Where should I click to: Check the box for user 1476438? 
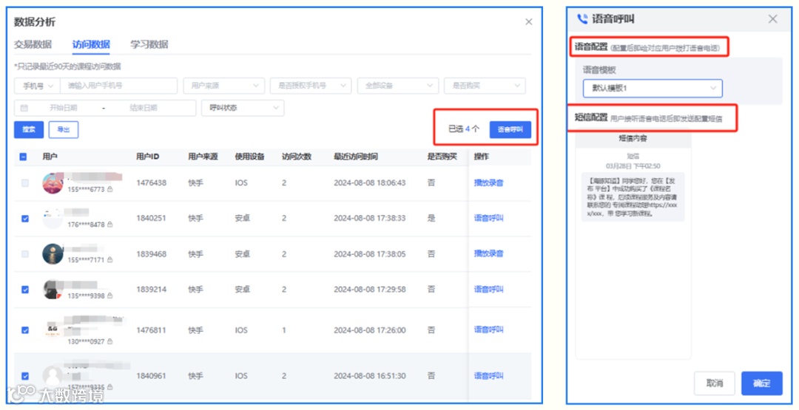click(25, 183)
